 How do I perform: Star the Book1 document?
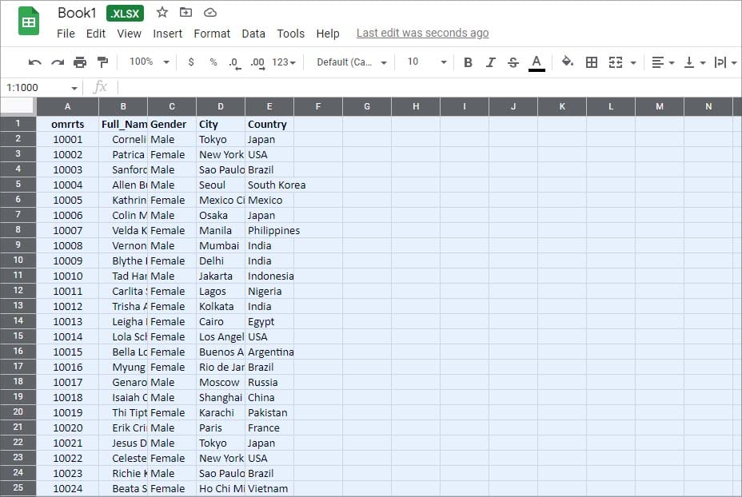[162, 12]
